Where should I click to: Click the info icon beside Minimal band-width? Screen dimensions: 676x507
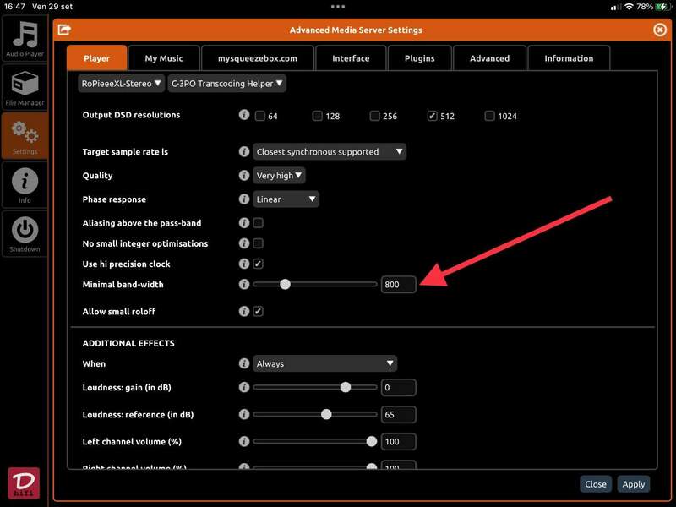pyautogui.click(x=244, y=285)
